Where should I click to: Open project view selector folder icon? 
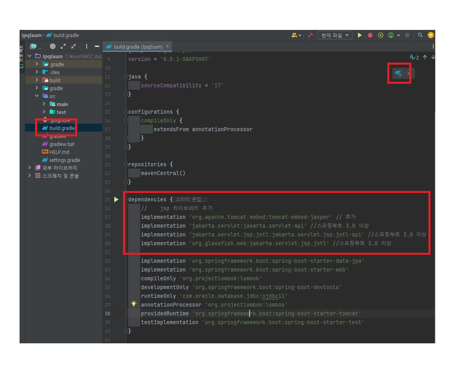(33, 47)
